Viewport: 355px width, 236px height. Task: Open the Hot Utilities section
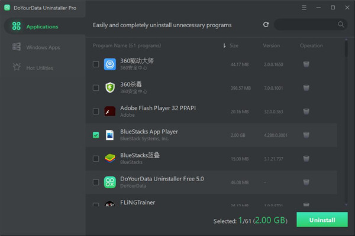pyautogui.click(x=39, y=68)
